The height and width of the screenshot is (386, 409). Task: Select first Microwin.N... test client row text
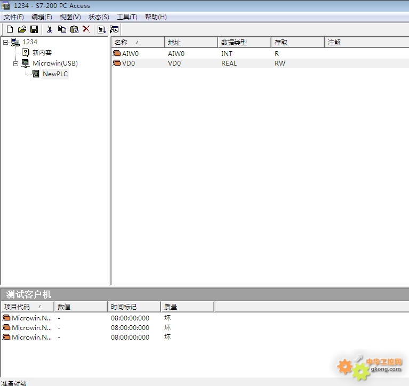tap(31, 318)
